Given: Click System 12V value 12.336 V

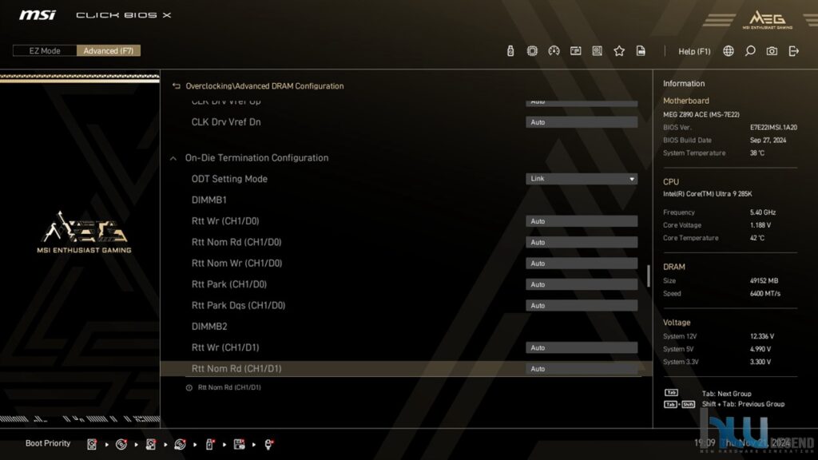Looking at the screenshot, I should pyautogui.click(x=761, y=336).
